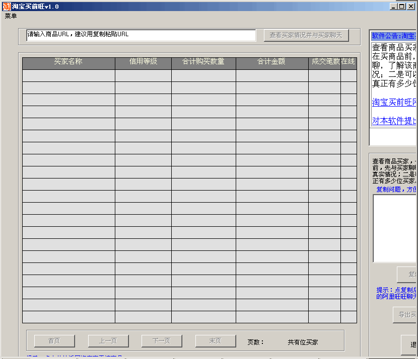Jump to last page with 末页 button
This screenshot has height=359, width=418.
(216, 341)
